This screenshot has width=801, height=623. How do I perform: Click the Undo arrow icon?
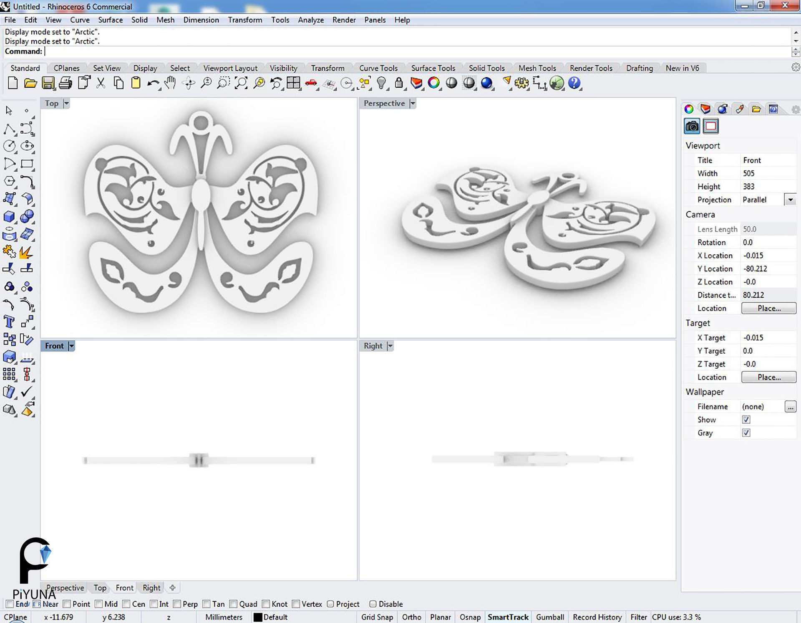coord(153,83)
